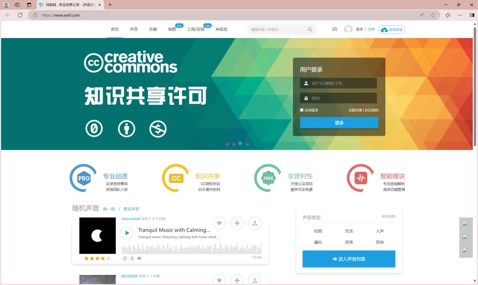
Task: Click the download icon on the 阴沉的音色 sound
Action: coord(255,281)
